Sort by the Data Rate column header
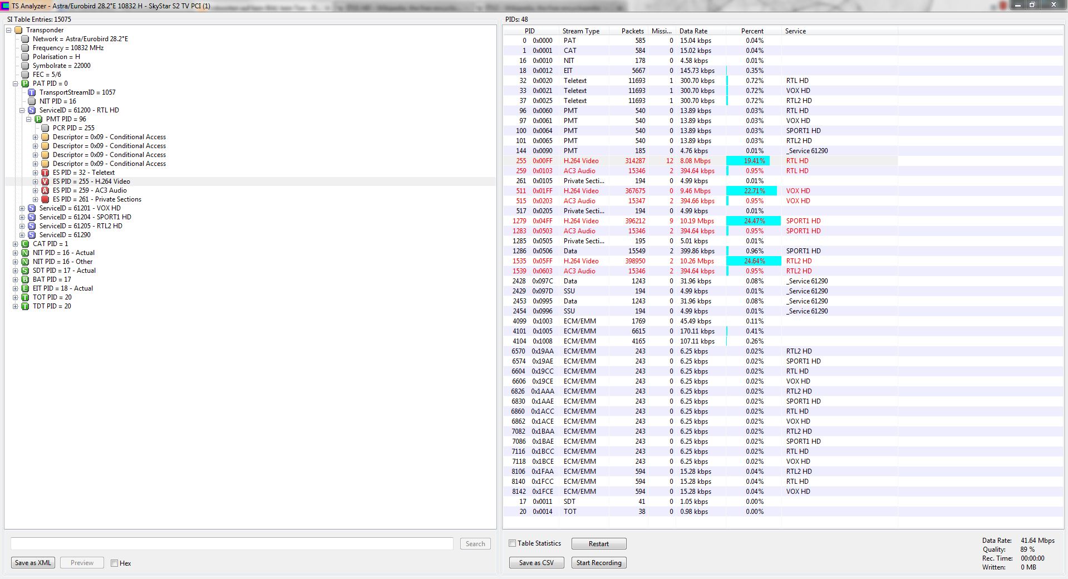The width and height of the screenshot is (1068, 579). pyautogui.click(x=693, y=31)
